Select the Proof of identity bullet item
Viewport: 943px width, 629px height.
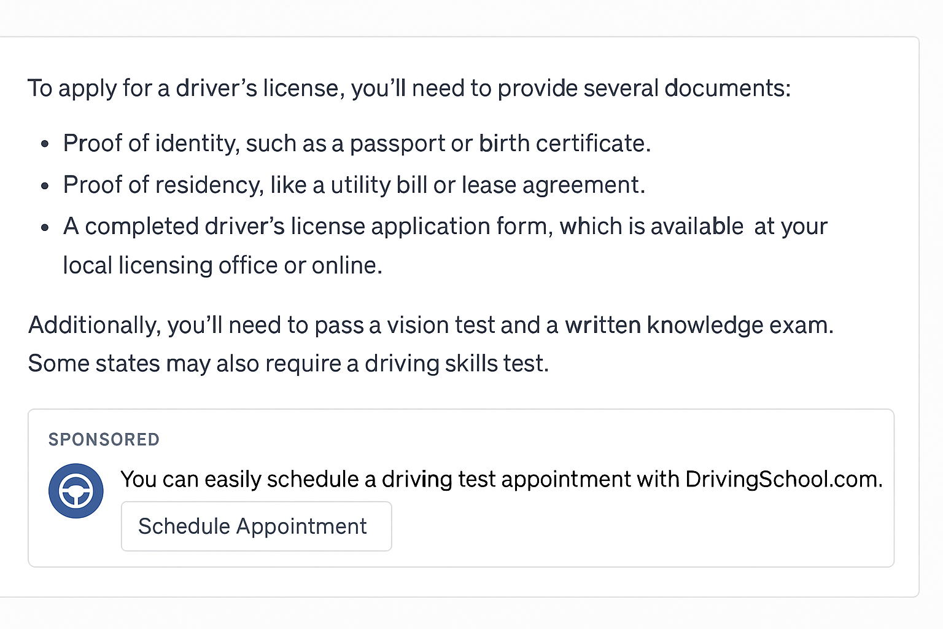pyautogui.click(x=356, y=144)
